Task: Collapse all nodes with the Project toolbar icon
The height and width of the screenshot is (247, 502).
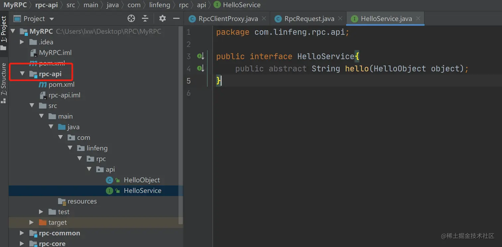Action: pyautogui.click(x=145, y=19)
